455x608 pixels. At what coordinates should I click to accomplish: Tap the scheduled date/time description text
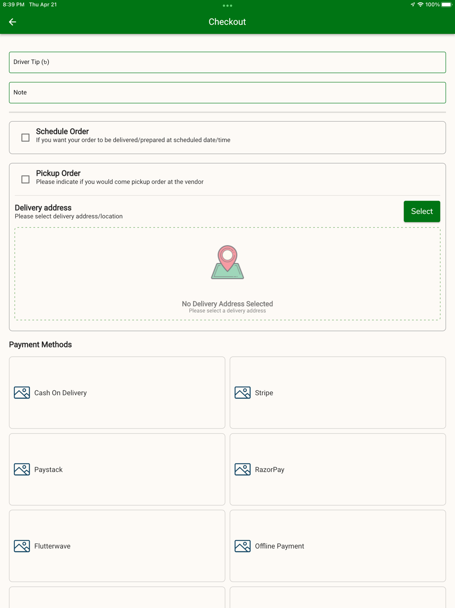pos(133,140)
